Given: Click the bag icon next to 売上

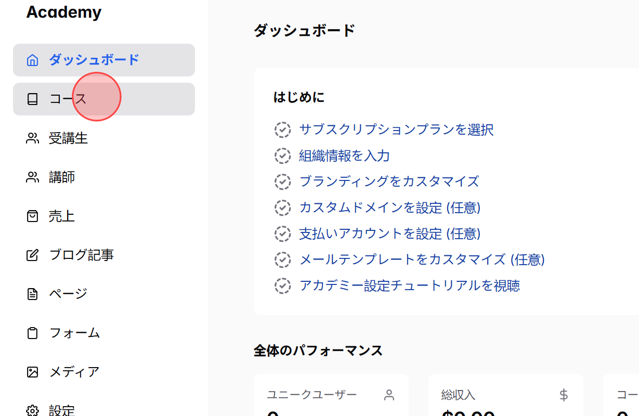Looking at the screenshot, I should click(x=33, y=216).
